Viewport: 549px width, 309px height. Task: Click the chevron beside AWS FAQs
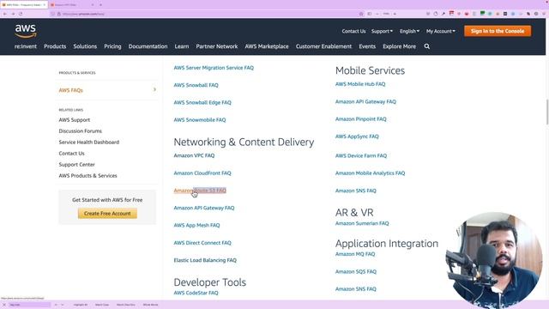(154, 89)
